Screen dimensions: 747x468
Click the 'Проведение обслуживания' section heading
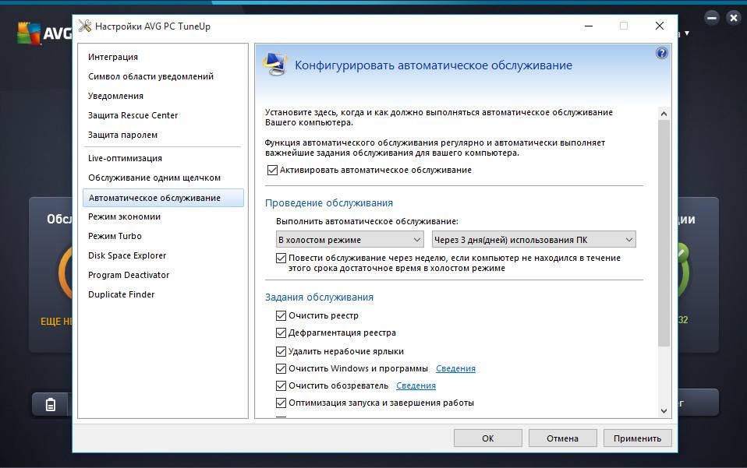329,203
